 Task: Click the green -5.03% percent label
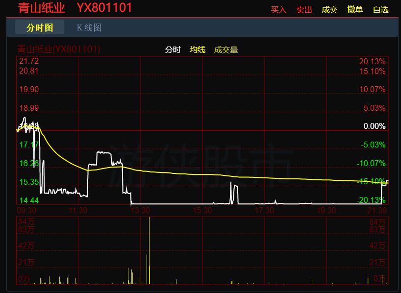[373, 145]
